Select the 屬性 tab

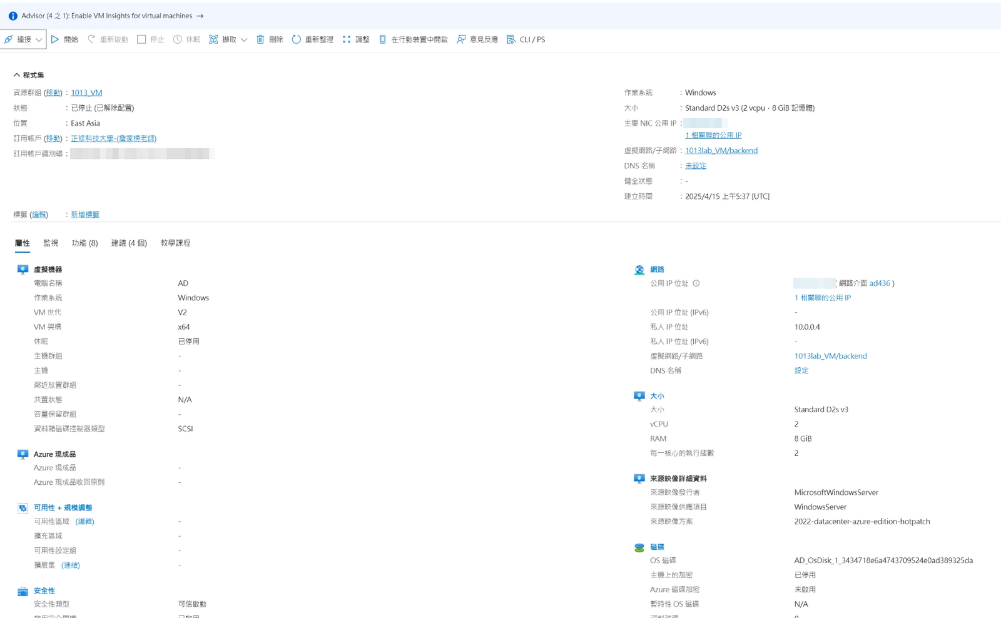point(22,243)
